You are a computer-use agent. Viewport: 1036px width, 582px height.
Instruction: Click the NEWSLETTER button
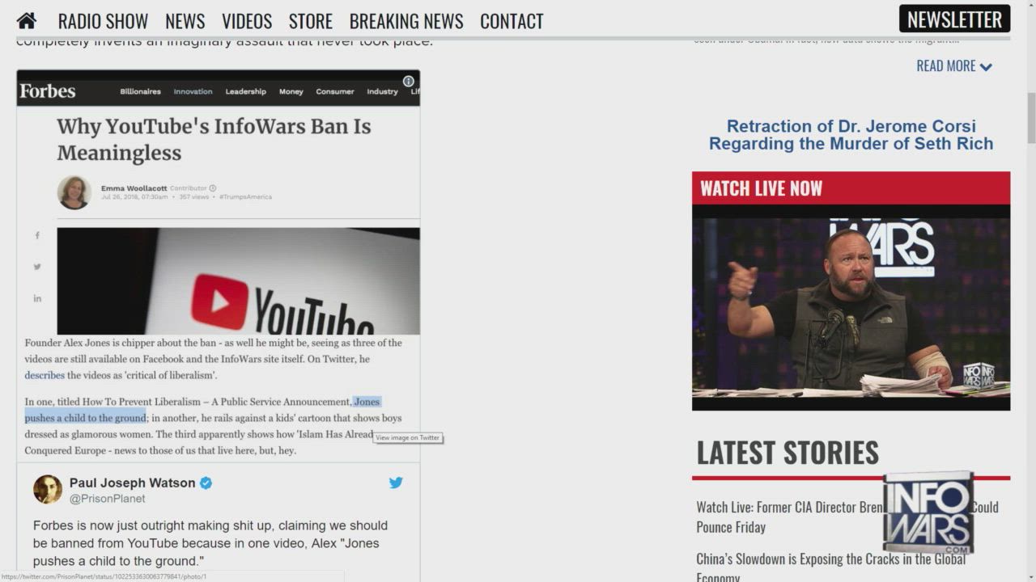tap(954, 19)
